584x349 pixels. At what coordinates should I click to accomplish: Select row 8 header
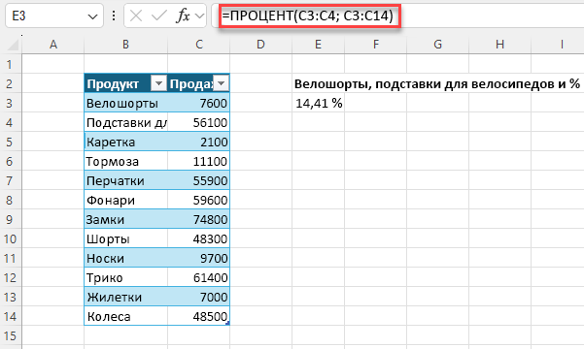pyautogui.click(x=11, y=200)
